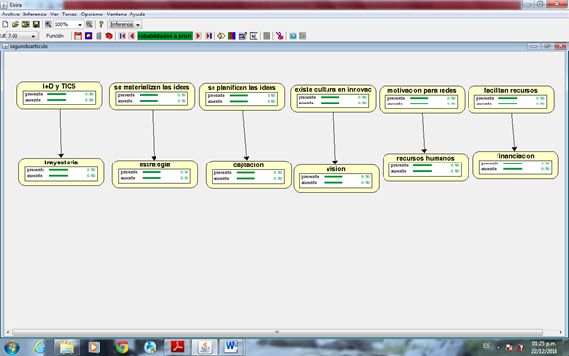Save the network with the floppy disk icon
Screen dimensions: 569x356
tap(36, 24)
